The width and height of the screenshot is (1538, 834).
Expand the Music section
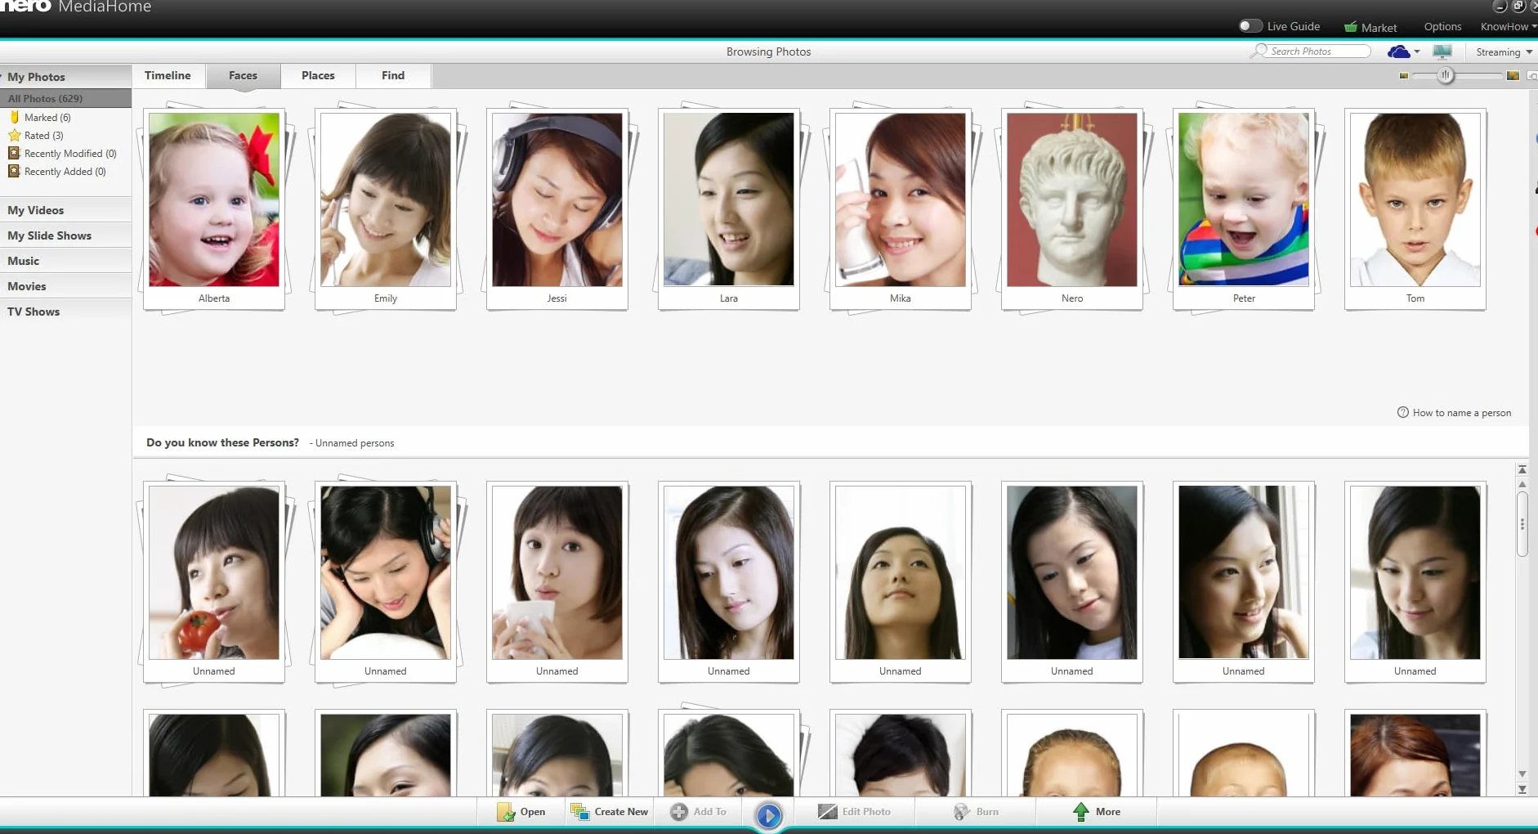65,261
